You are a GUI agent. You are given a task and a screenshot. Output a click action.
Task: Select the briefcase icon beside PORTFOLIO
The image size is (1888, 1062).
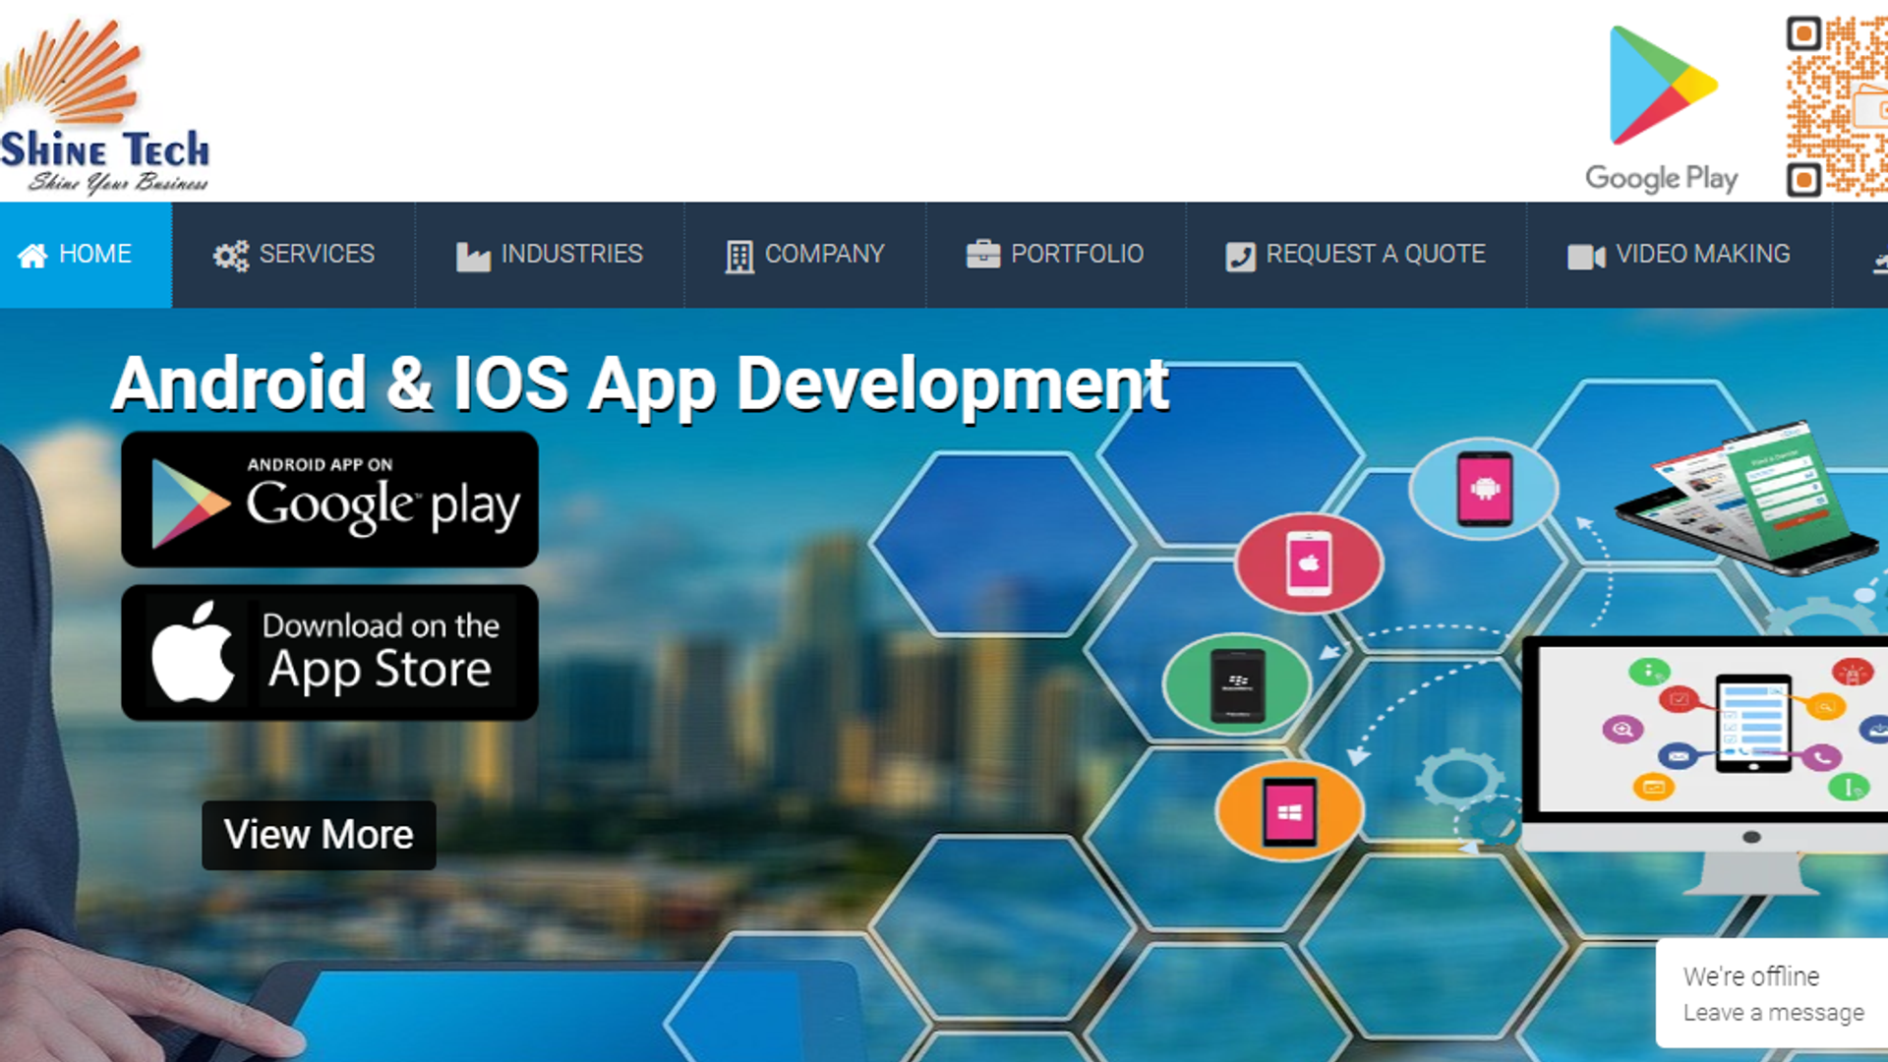click(x=982, y=255)
